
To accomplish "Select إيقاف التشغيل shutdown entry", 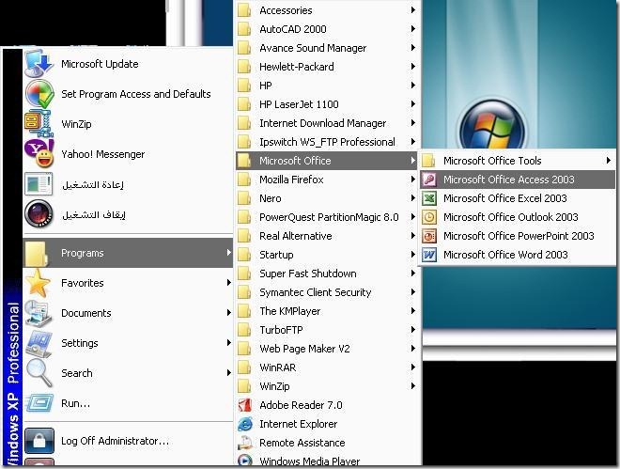I will [128, 214].
